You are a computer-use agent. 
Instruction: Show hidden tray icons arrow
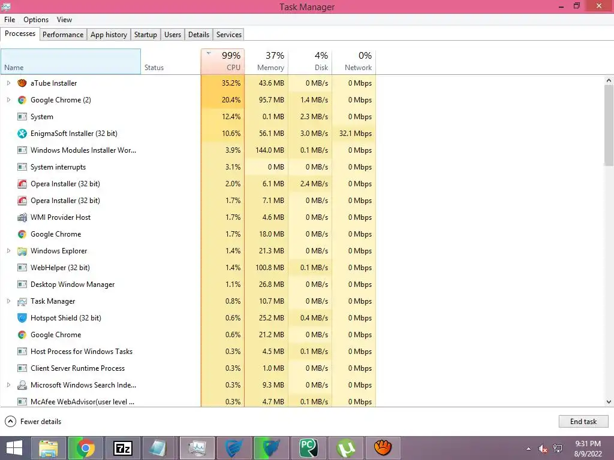tap(529, 449)
